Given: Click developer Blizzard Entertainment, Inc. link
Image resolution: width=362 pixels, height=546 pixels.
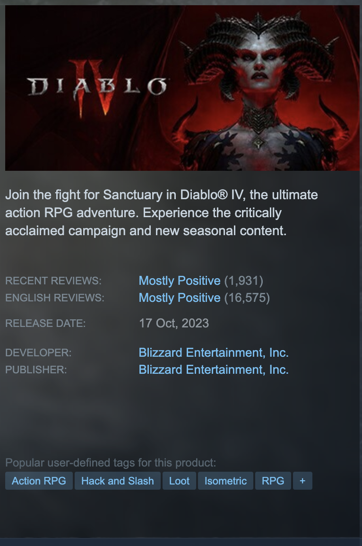Looking at the screenshot, I should [x=214, y=352].
